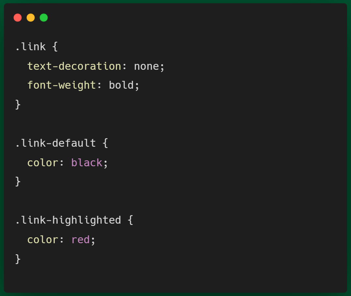351x296 pixels.
Task: Click the font-weight property name
Action: click(62, 85)
